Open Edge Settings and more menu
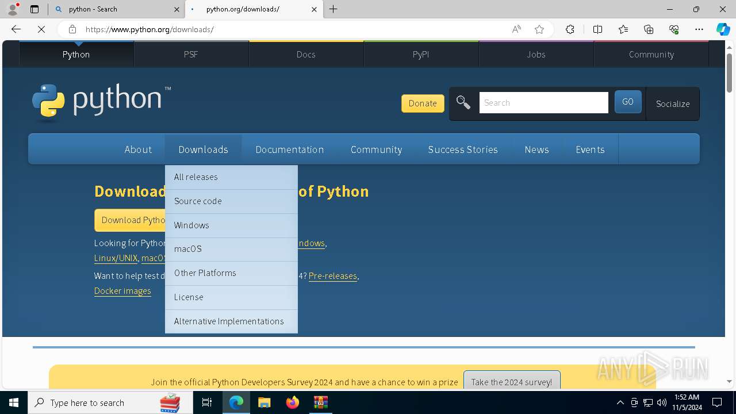Screen dimensions: 736x414 coord(699,29)
